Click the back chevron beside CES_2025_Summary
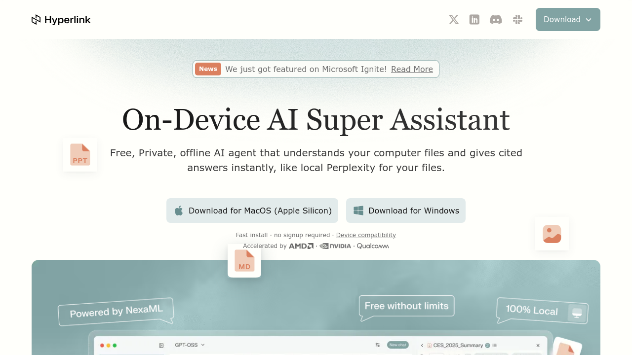This screenshot has height=355, width=632. point(422,345)
